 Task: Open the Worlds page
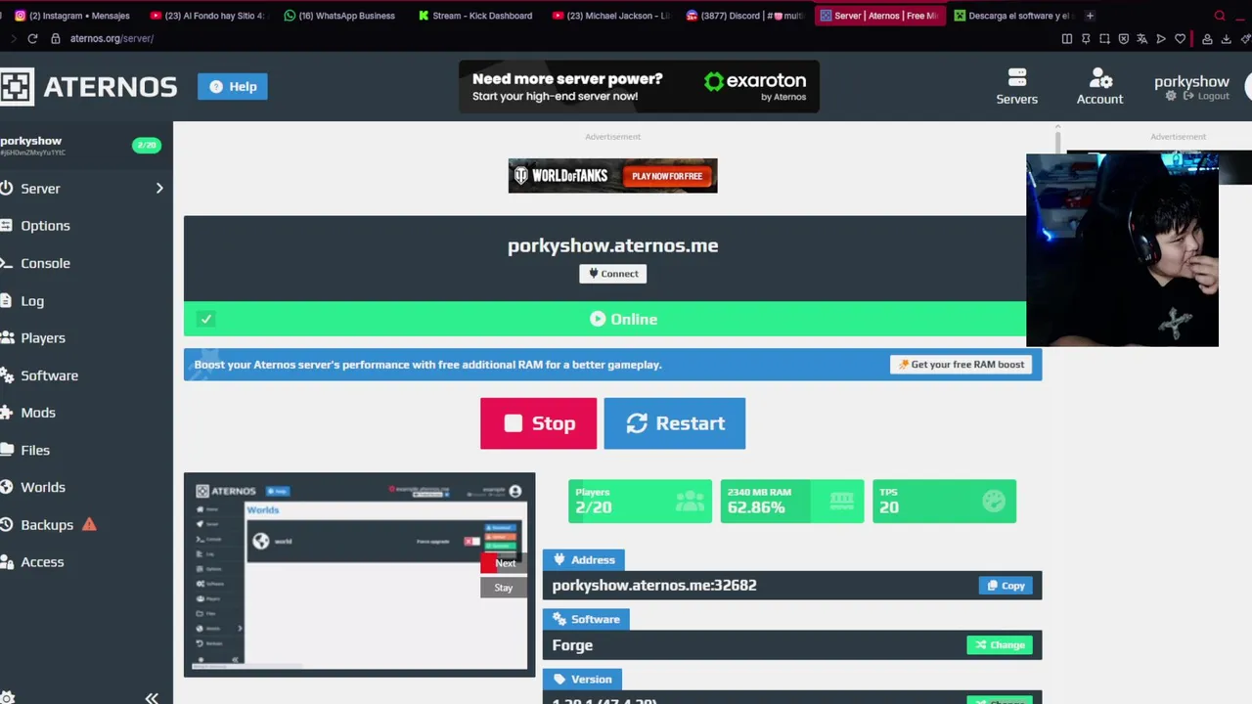[x=43, y=487]
